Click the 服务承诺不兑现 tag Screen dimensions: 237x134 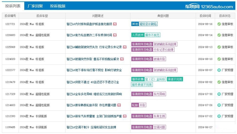[x=142, y=85]
